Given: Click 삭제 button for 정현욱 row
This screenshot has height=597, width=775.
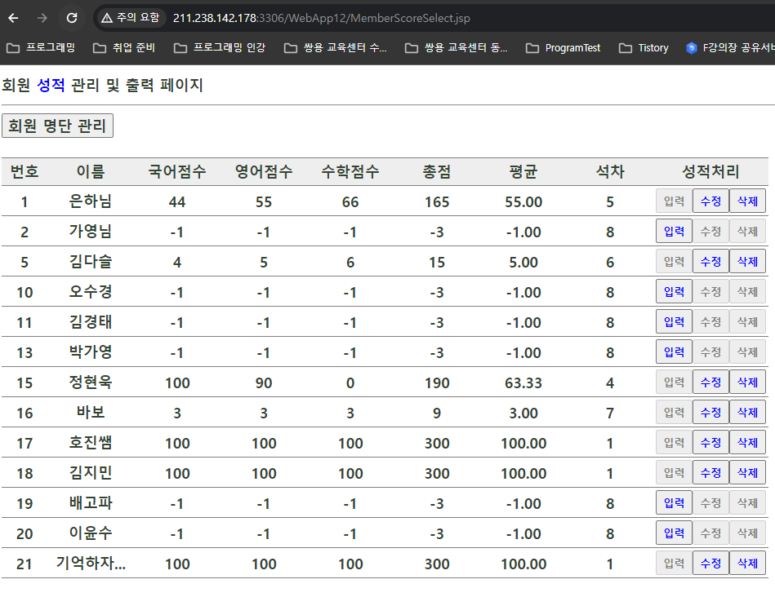Looking at the screenshot, I should (x=747, y=382).
